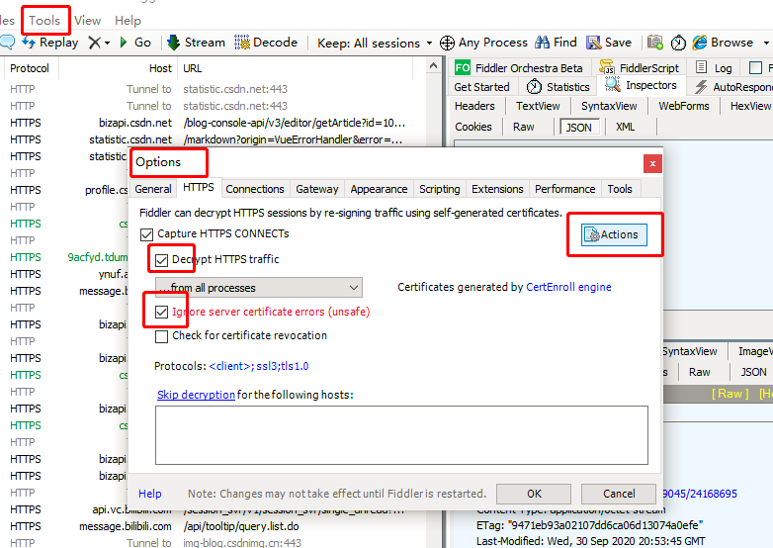The width and height of the screenshot is (773, 548).
Task: Click Any Process target icon
Action: tap(447, 43)
